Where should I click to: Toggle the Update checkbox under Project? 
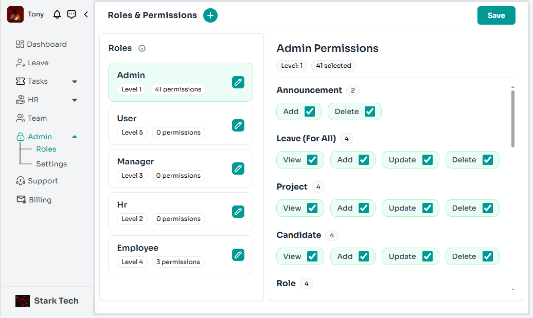(x=428, y=208)
